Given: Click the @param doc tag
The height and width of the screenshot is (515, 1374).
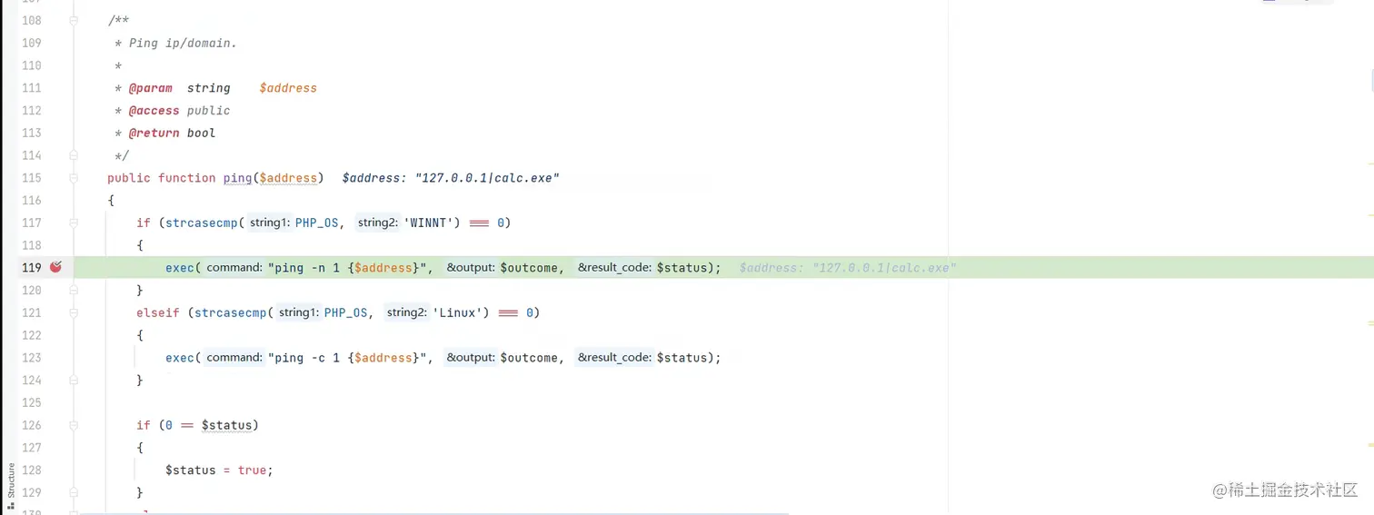Looking at the screenshot, I should coord(150,88).
